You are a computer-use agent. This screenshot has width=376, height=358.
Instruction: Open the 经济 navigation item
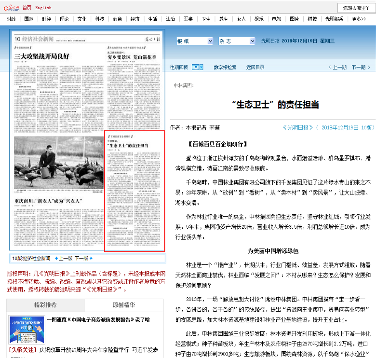135,19
